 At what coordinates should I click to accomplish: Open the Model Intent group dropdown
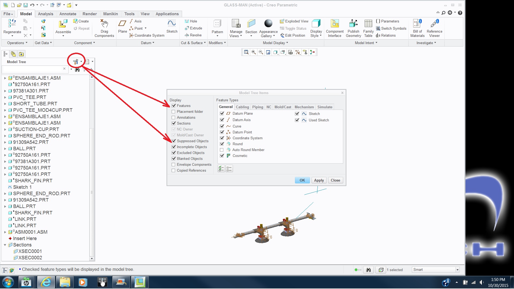click(x=366, y=43)
